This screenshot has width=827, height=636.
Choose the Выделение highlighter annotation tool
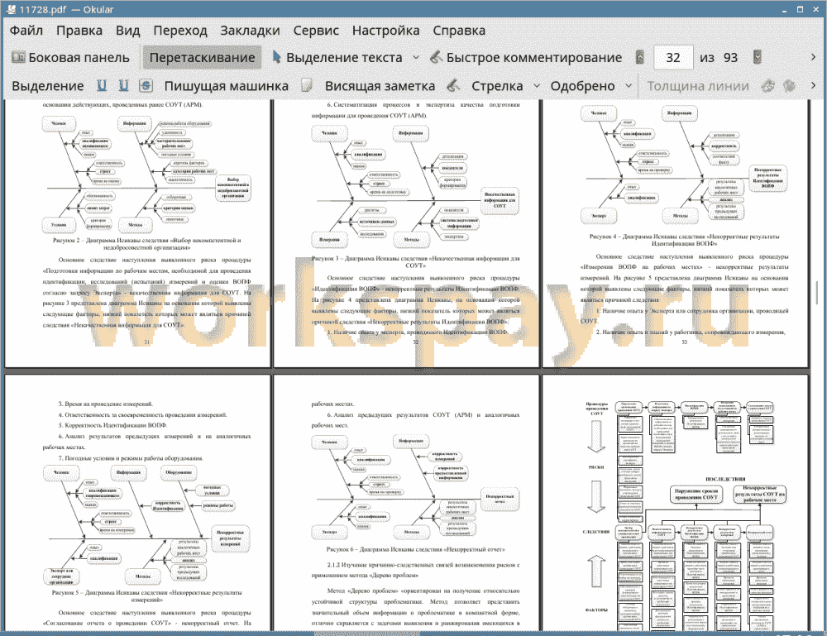pos(47,86)
